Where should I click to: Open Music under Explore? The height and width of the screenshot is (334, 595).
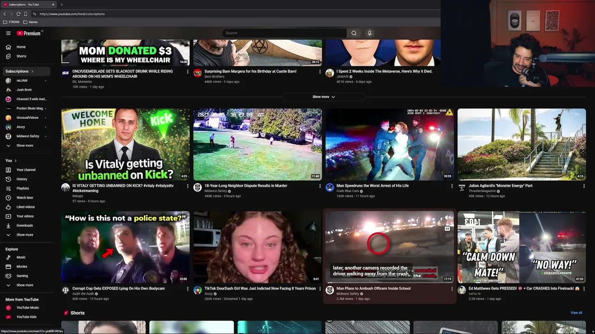(x=26, y=257)
